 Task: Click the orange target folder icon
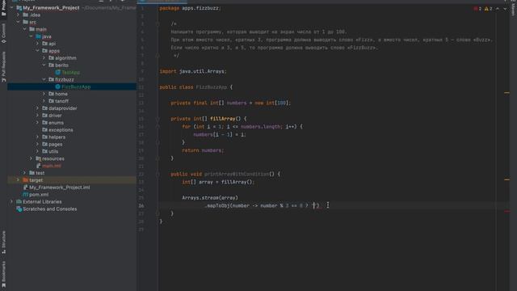tap(25, 180)
